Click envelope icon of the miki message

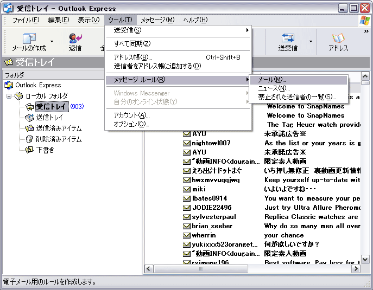click(187, 189)
